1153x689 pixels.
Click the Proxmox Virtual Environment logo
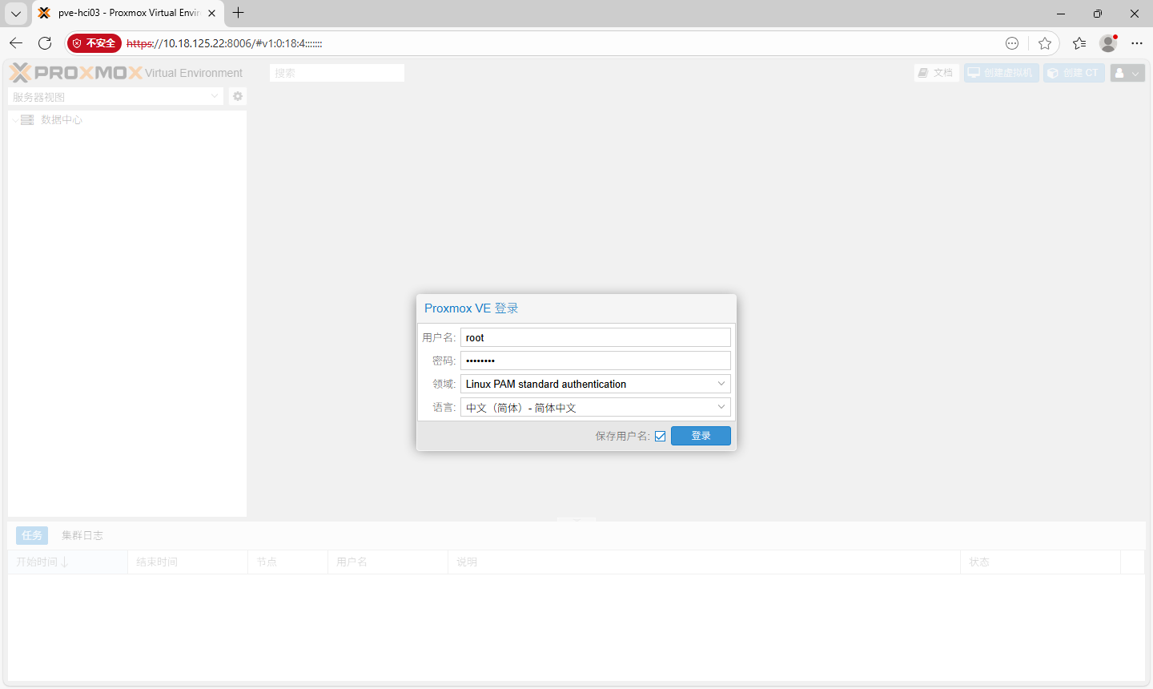[126, 73]
